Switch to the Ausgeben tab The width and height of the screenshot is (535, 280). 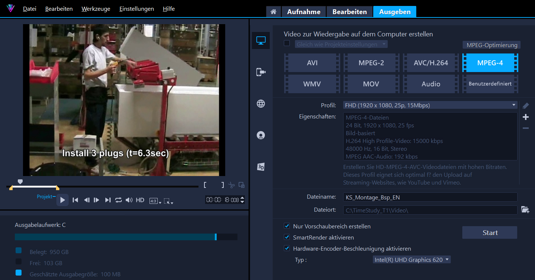pos(395,12)
